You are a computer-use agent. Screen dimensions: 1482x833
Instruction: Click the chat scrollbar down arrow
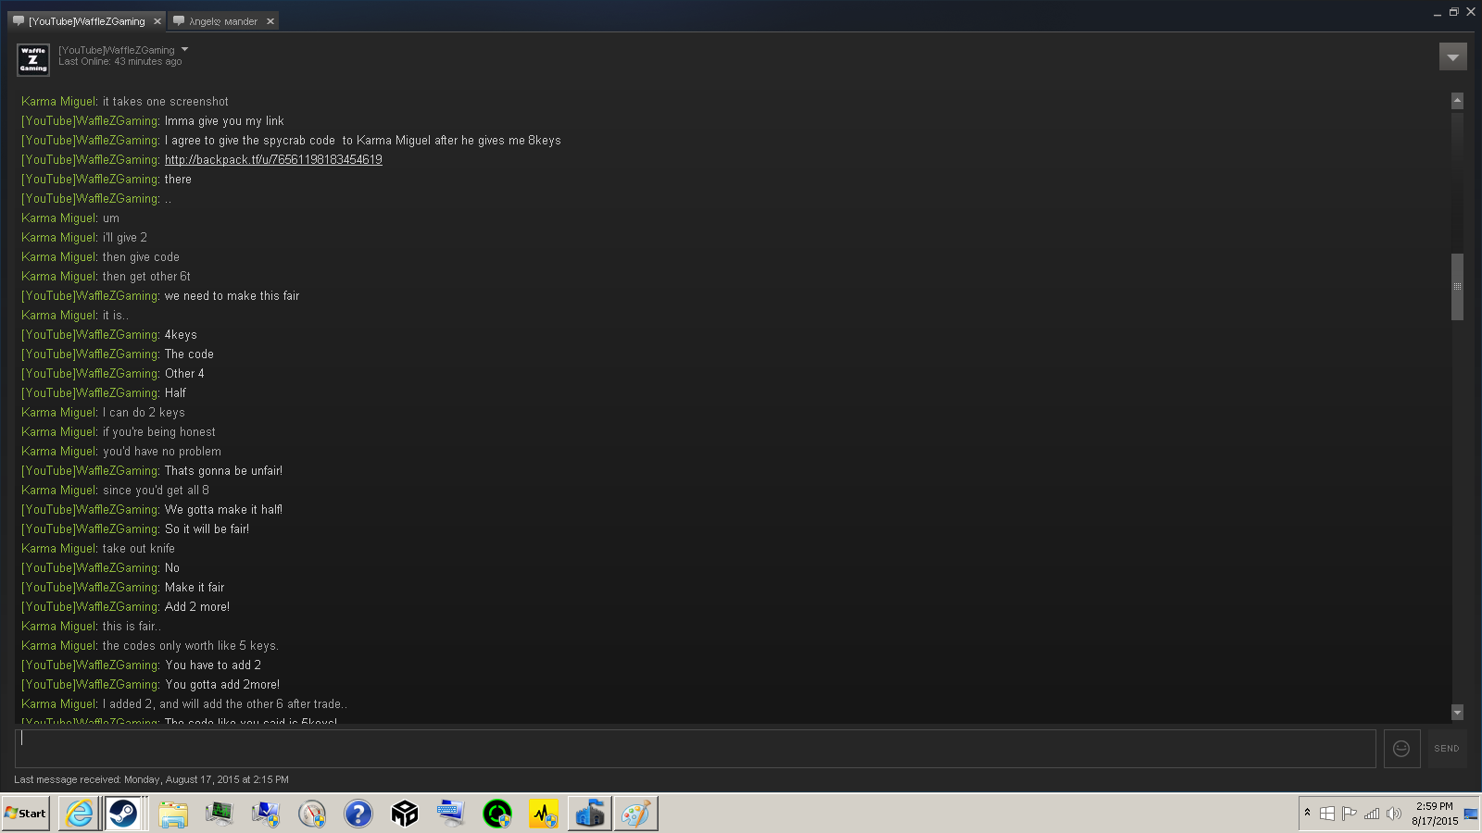coord(1457,713)
